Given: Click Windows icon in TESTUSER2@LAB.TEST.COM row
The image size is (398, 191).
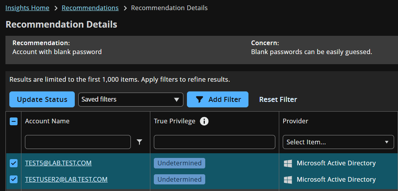Looking at the screenshot, I should tap(288, 180).
